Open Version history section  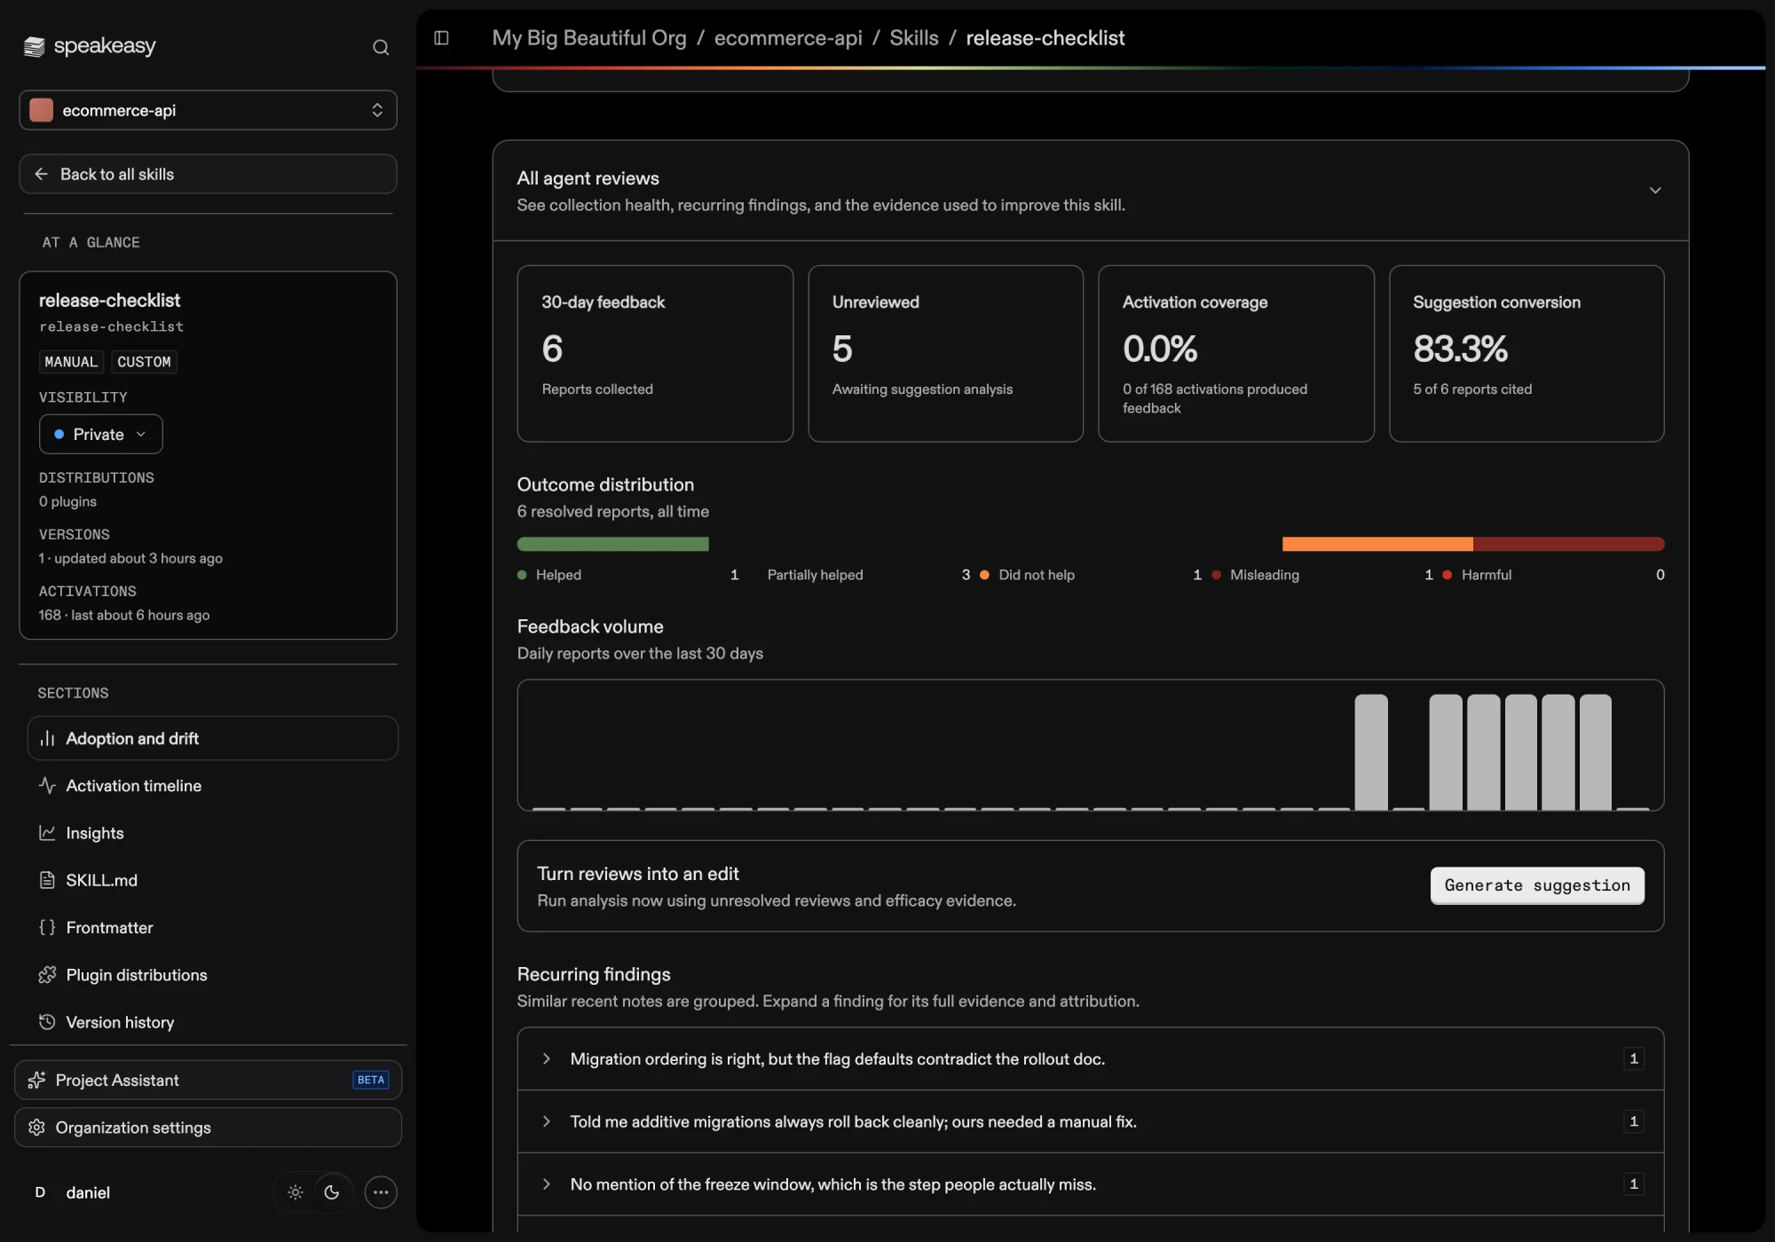click(213, 1022)
